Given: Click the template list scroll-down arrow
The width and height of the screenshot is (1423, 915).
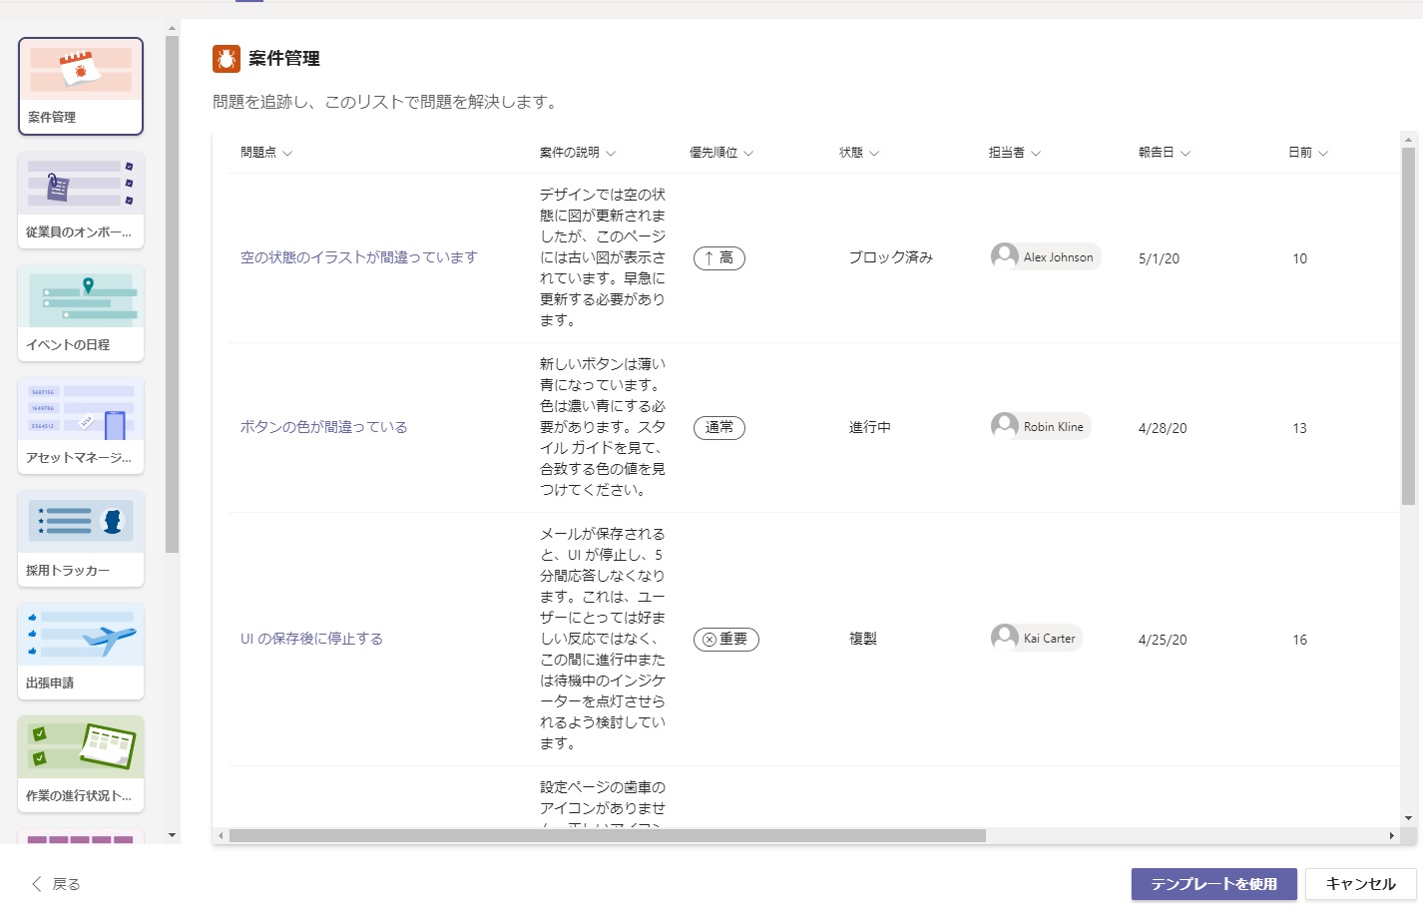Looking at the screenshot, I should point(172,835).
